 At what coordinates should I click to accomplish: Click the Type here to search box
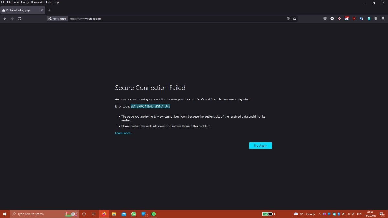(x=44, y=214)
